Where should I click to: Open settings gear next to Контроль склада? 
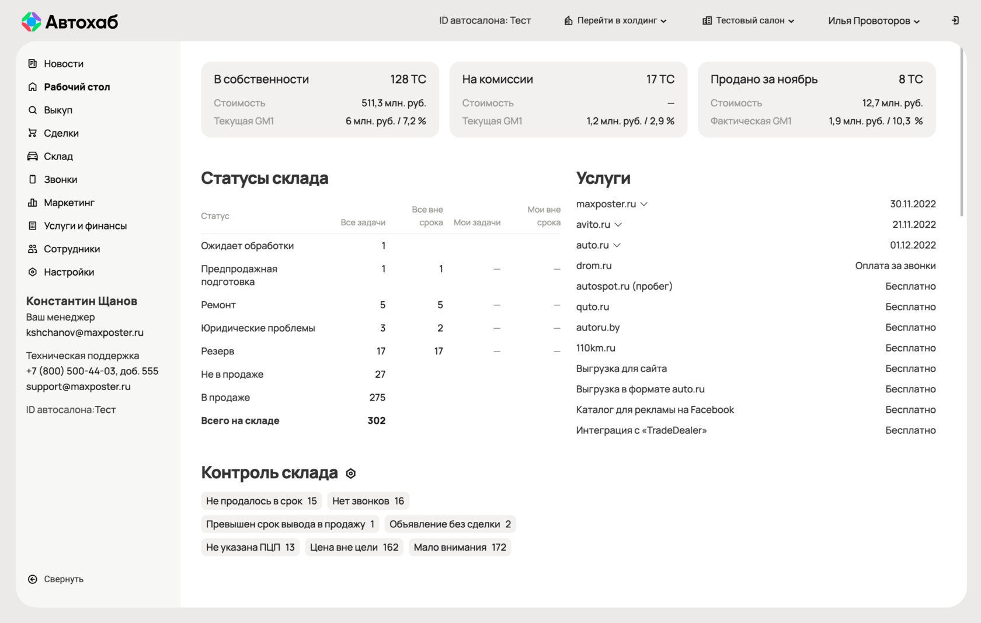[351, 474]
